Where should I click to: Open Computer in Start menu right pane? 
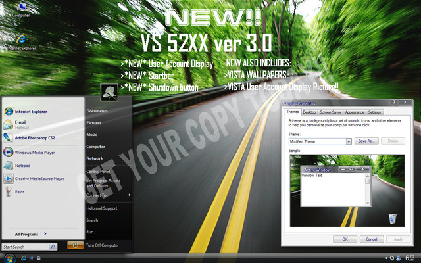pyautogui.click(x=95, y=147)
